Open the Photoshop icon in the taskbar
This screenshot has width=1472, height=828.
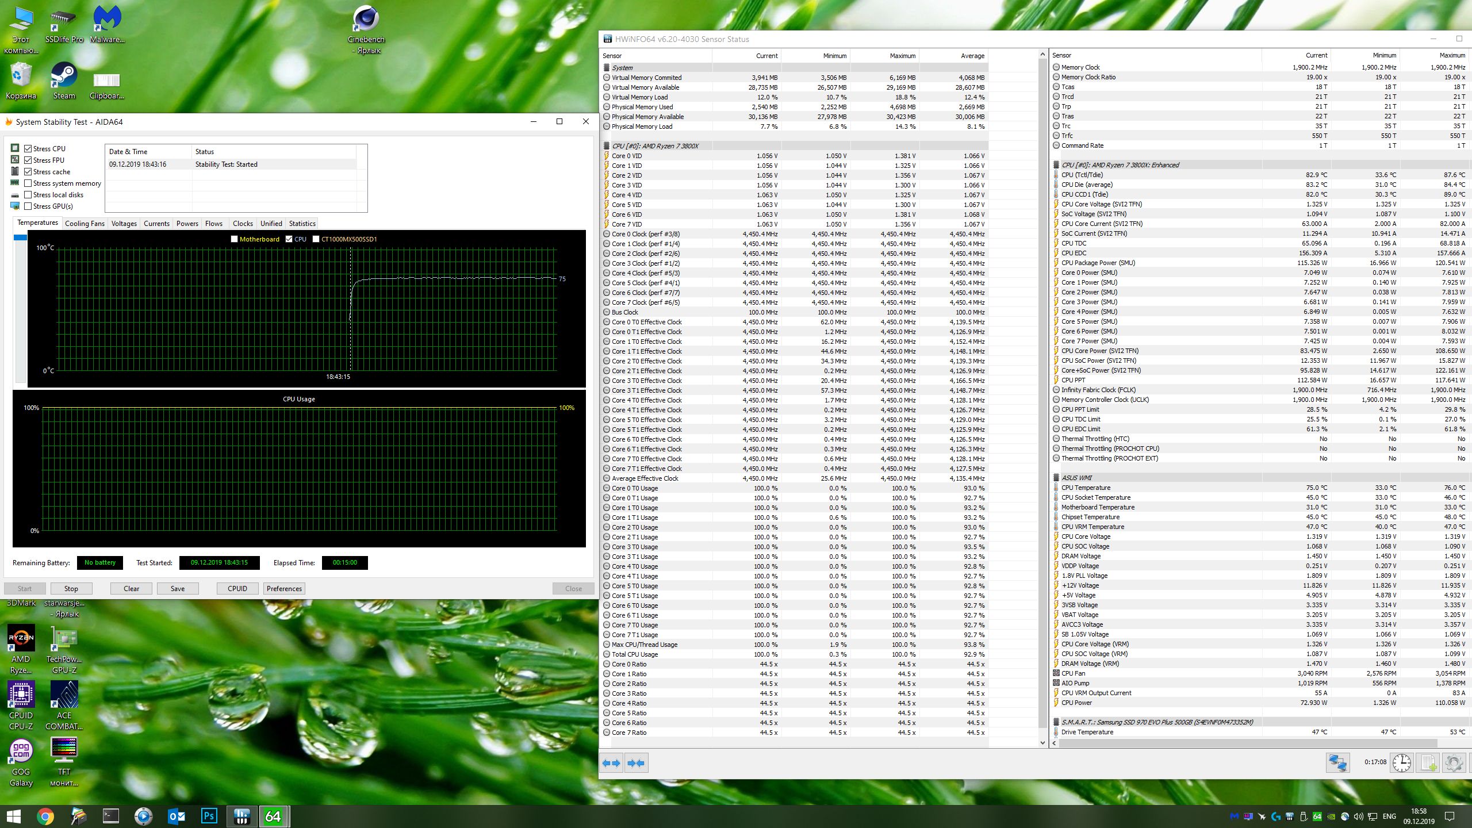[x=209, y=815]
